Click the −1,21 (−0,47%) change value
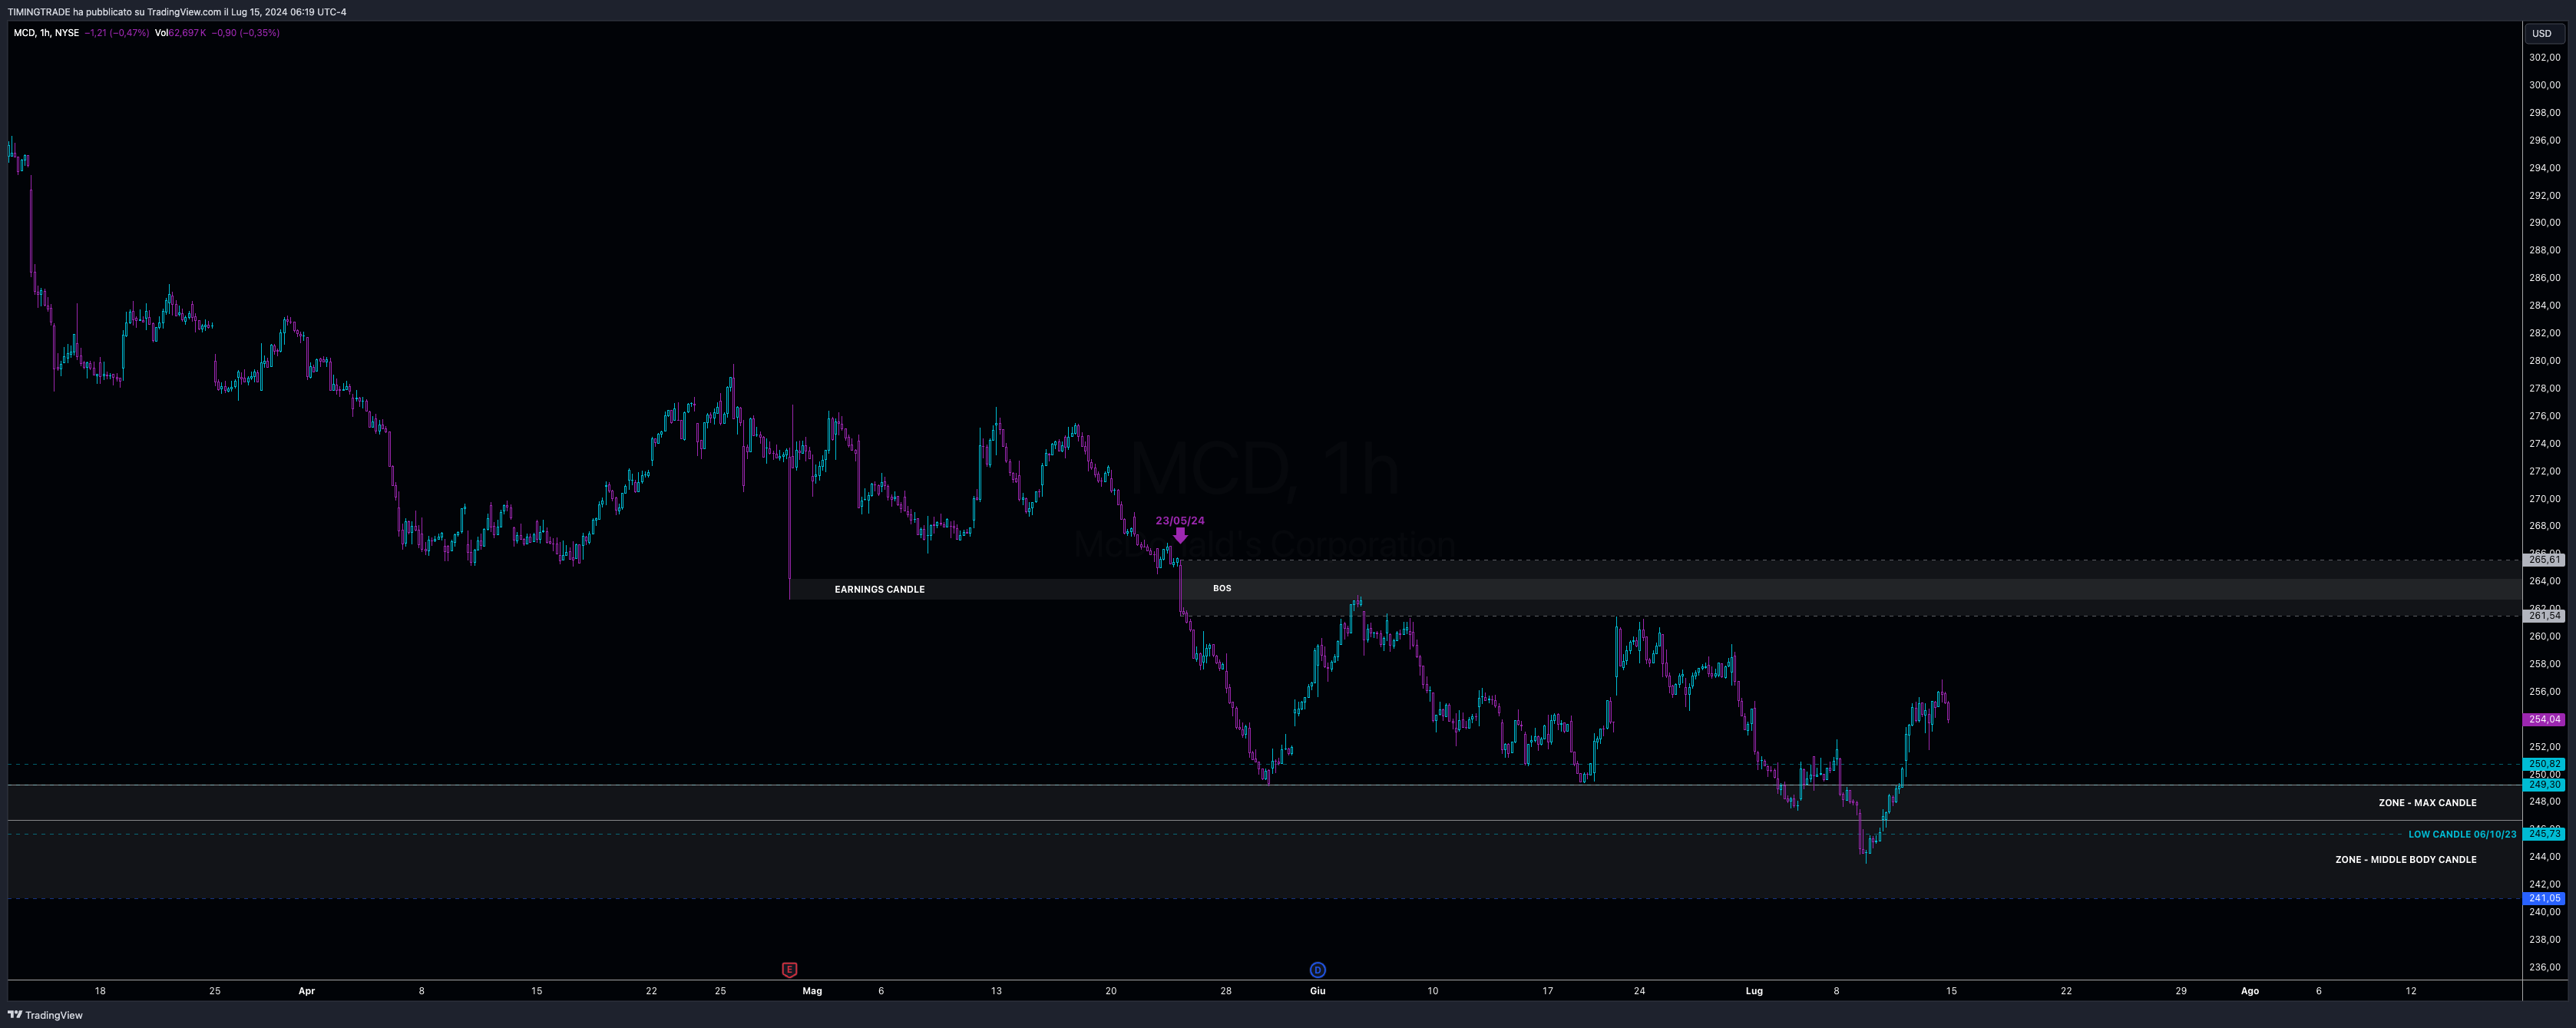Screen dimensions: 2576x1028 pos(116,33)
